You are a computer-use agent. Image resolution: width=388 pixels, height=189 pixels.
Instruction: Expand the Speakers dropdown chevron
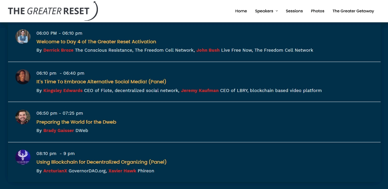click(277, 11)
